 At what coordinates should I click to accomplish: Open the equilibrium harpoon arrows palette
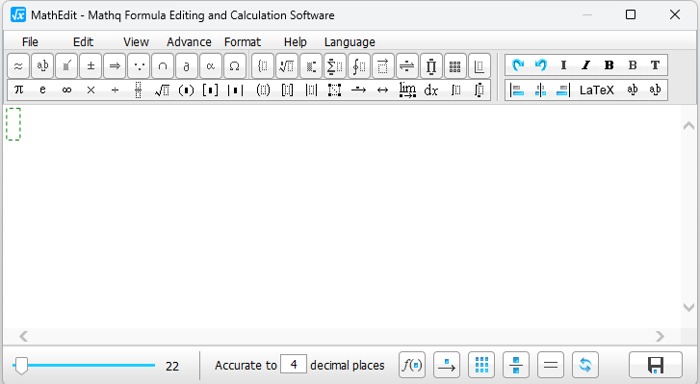coord(406,66)
